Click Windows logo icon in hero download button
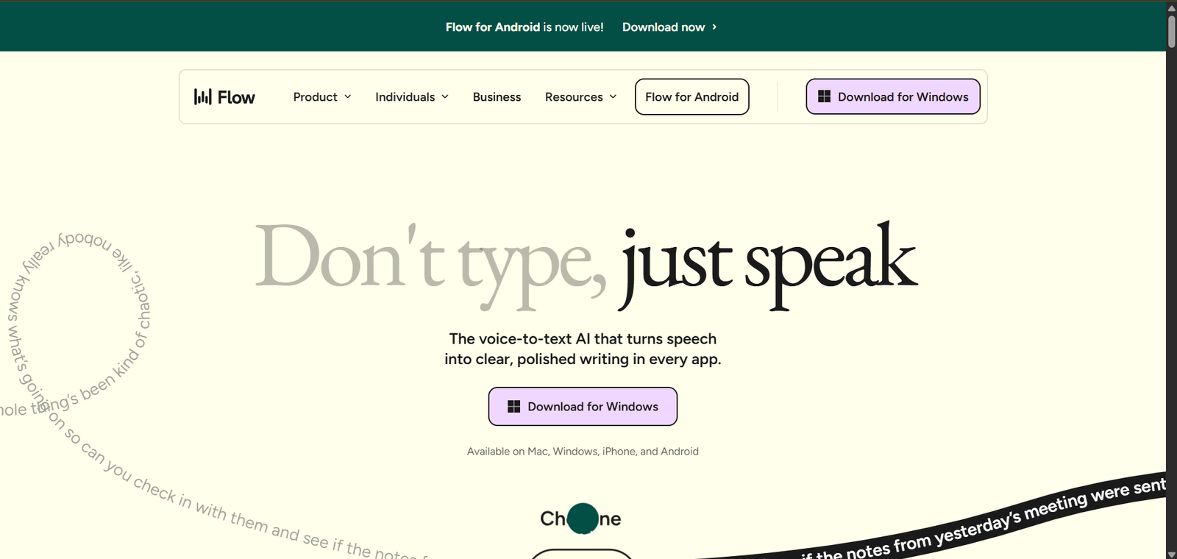This screenshot has height=559, width=1177. coord(513,407)
